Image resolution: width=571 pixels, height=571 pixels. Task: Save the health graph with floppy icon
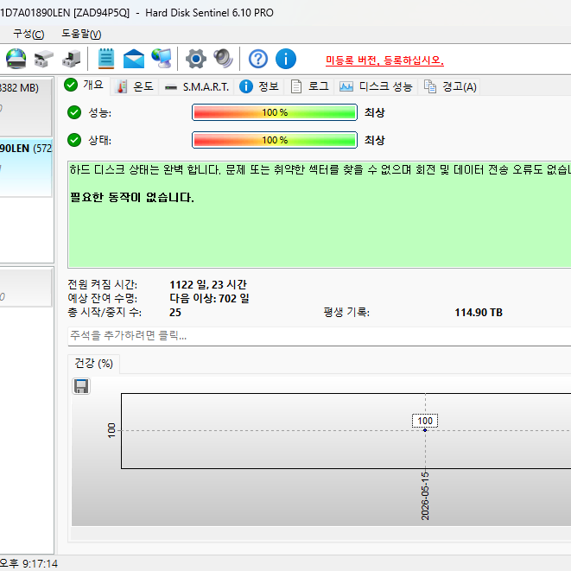[81, 386]
